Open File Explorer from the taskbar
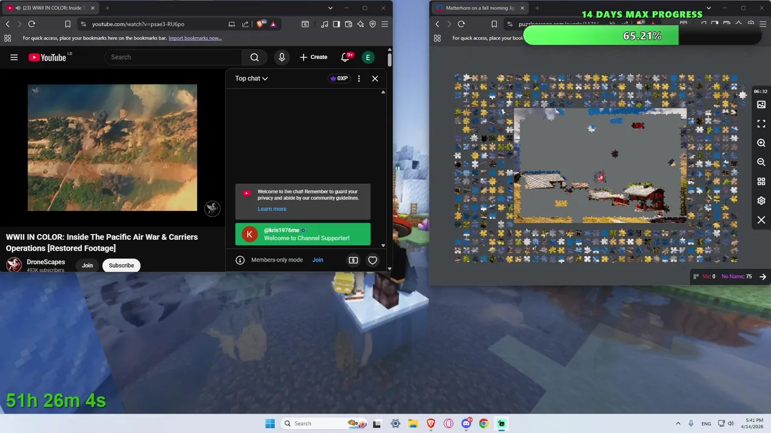 413,423
